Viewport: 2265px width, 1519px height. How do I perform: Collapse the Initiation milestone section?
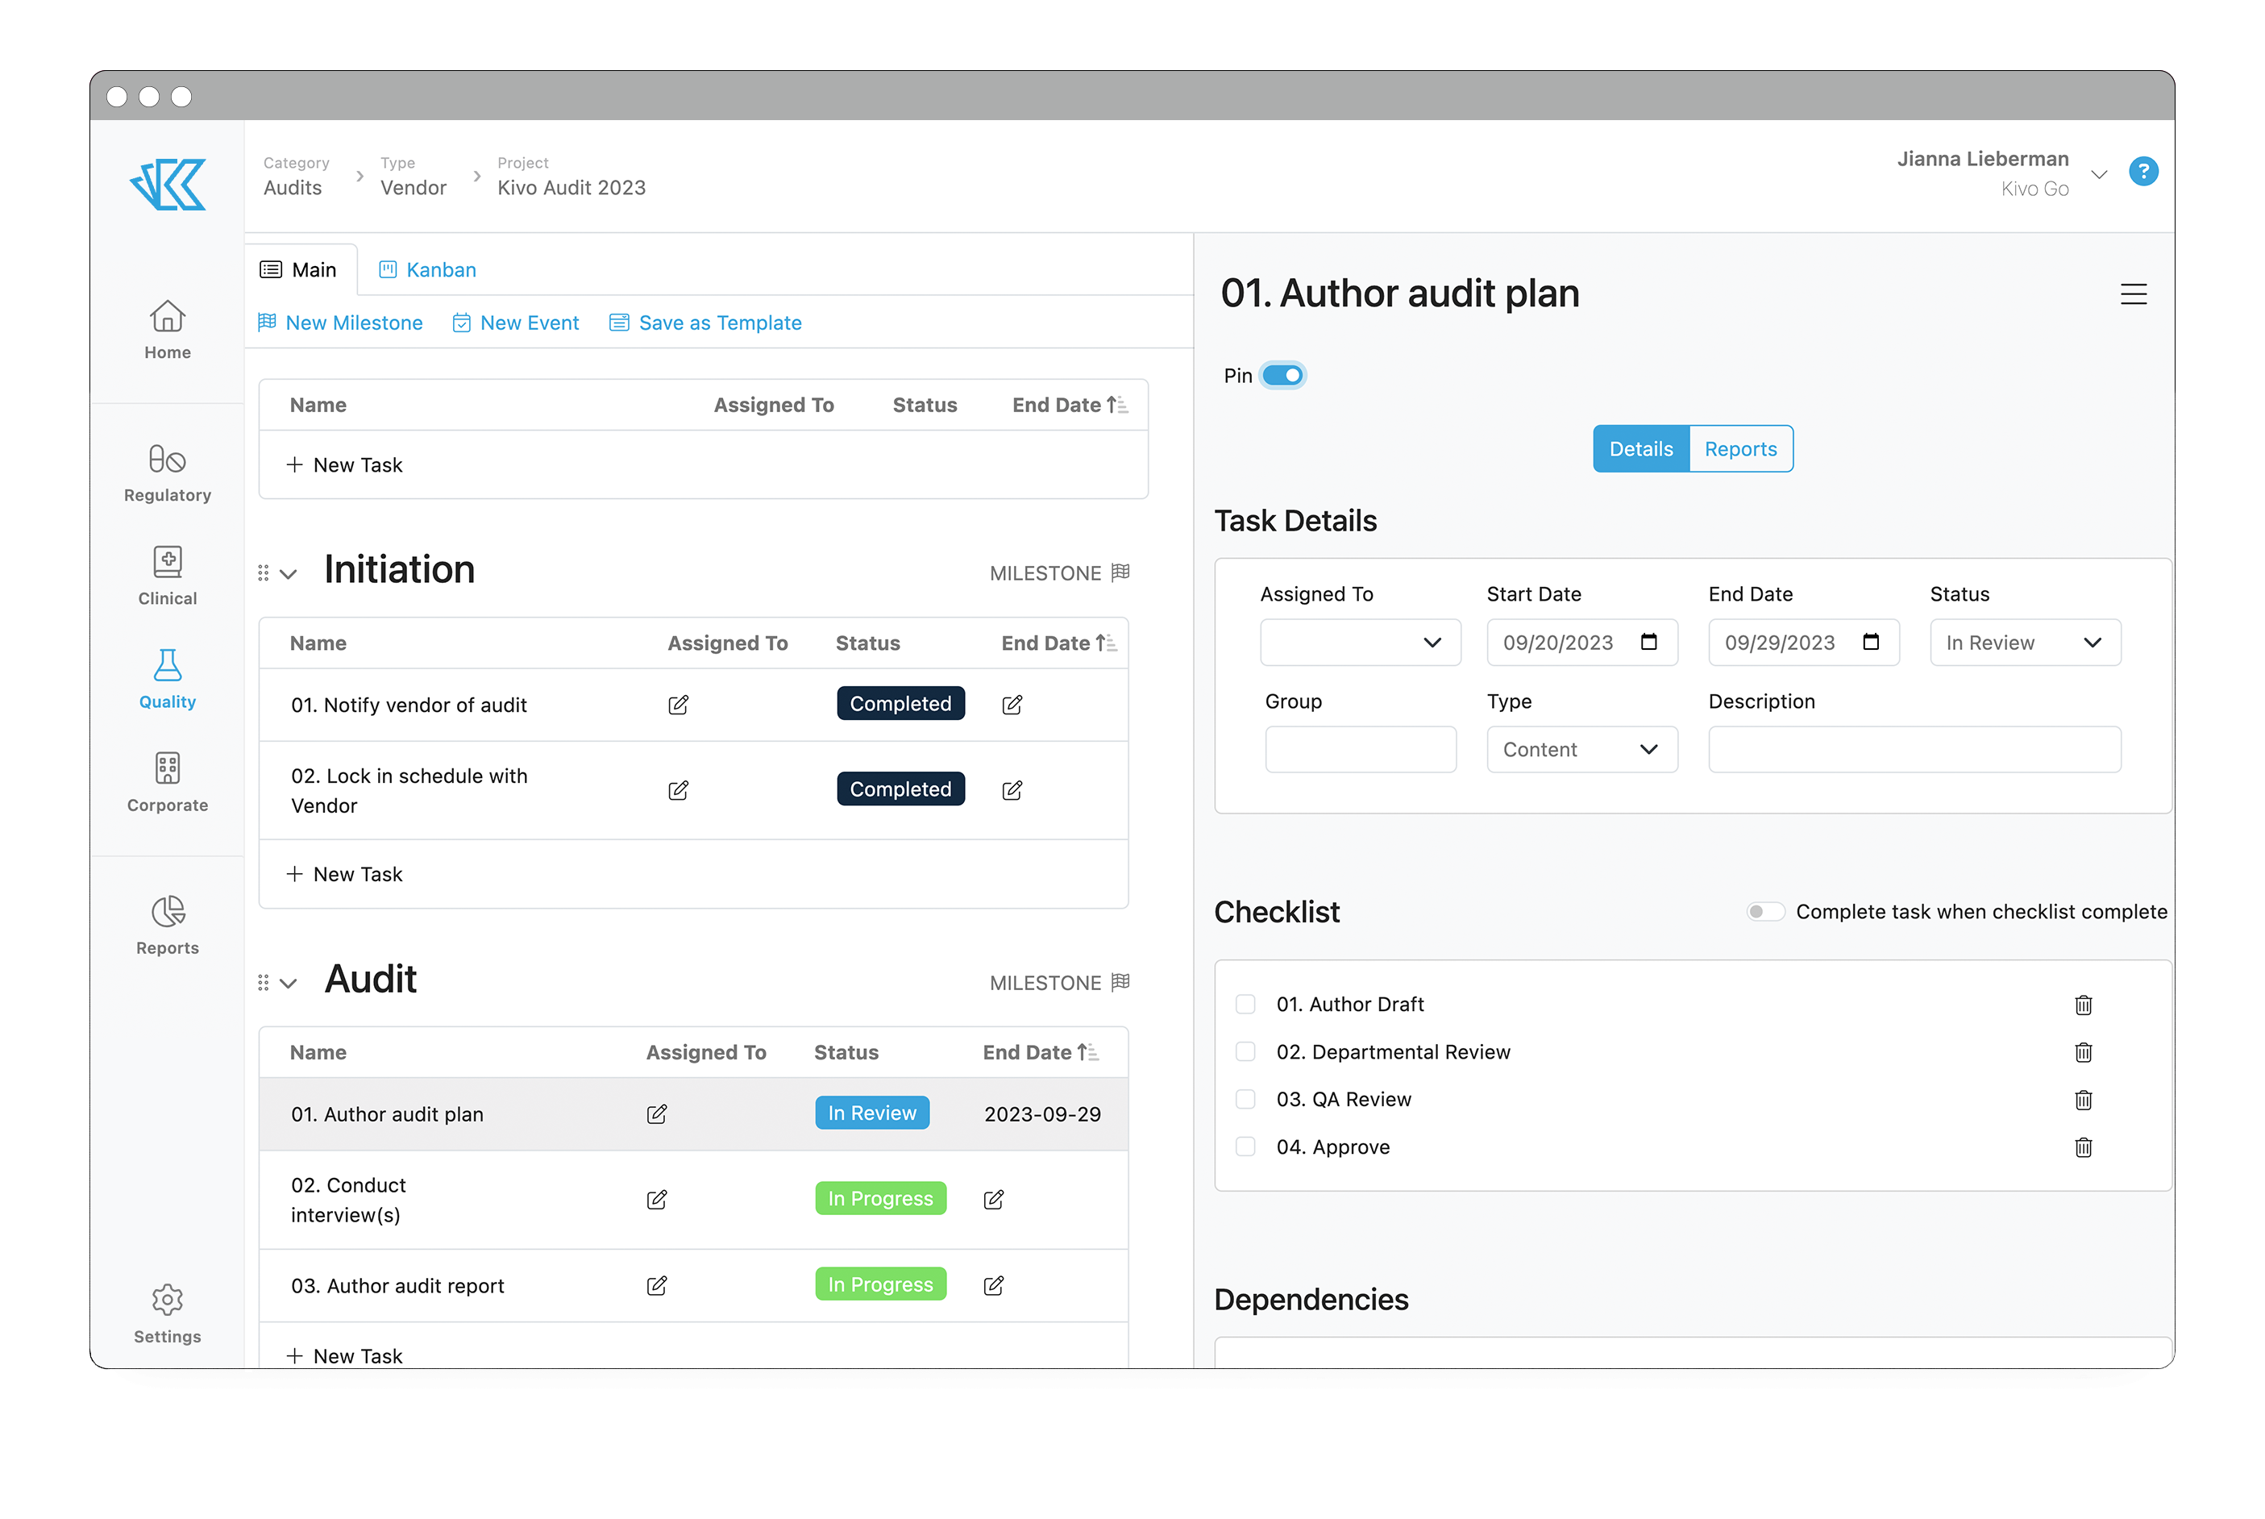[288, 572]
